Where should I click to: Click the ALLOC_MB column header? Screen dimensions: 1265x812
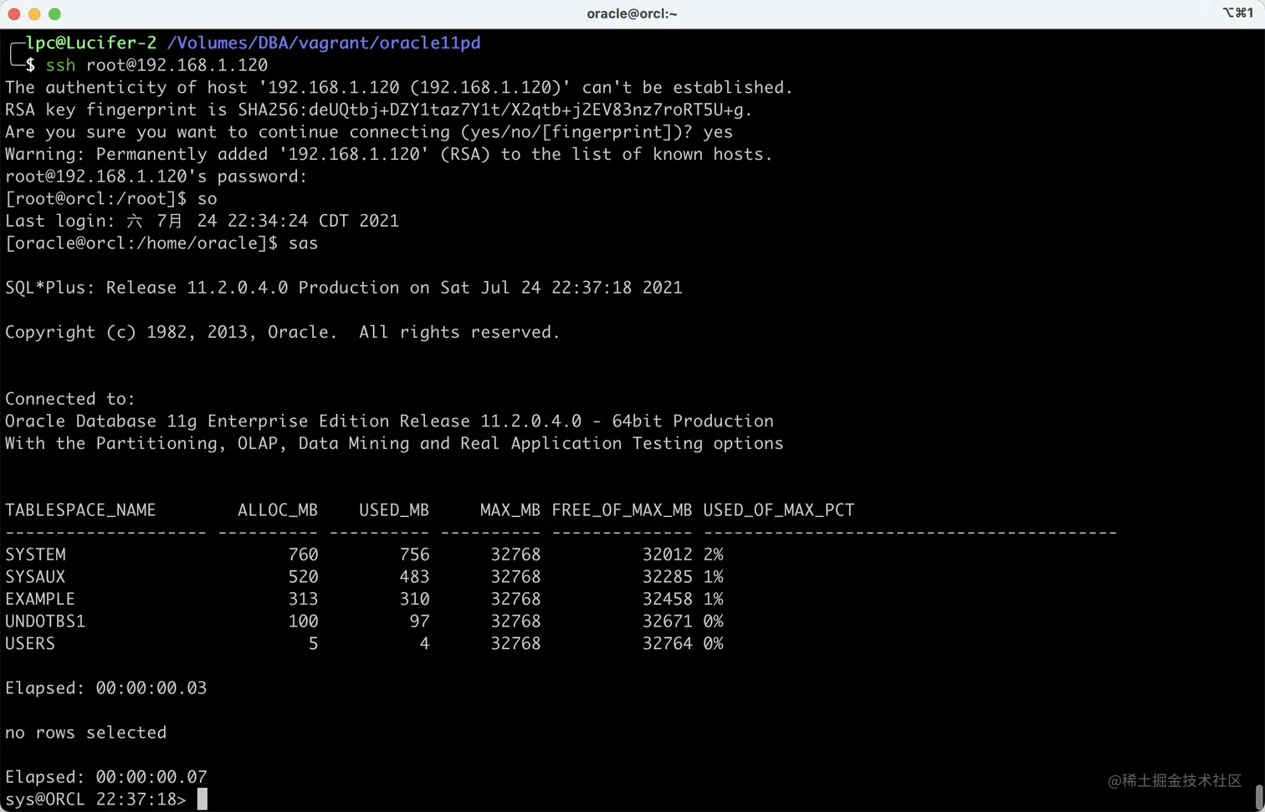[x=278, y=510]
